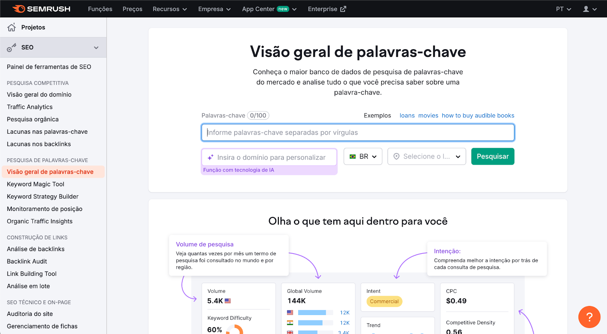The image size is (607, 334).
Task: Open Organic Traffic Insights
Action: (x=39, y=221)
